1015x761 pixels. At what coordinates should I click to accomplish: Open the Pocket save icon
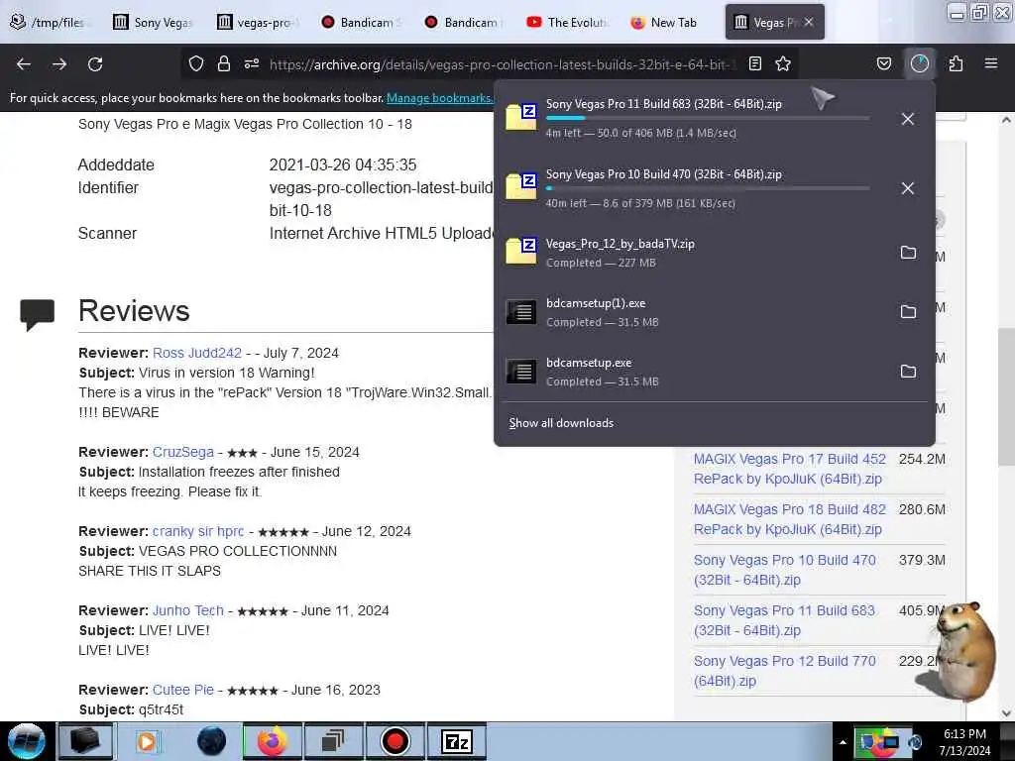(x=883, y=63)
